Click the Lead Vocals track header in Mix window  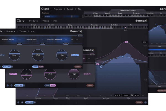(128, 11)
